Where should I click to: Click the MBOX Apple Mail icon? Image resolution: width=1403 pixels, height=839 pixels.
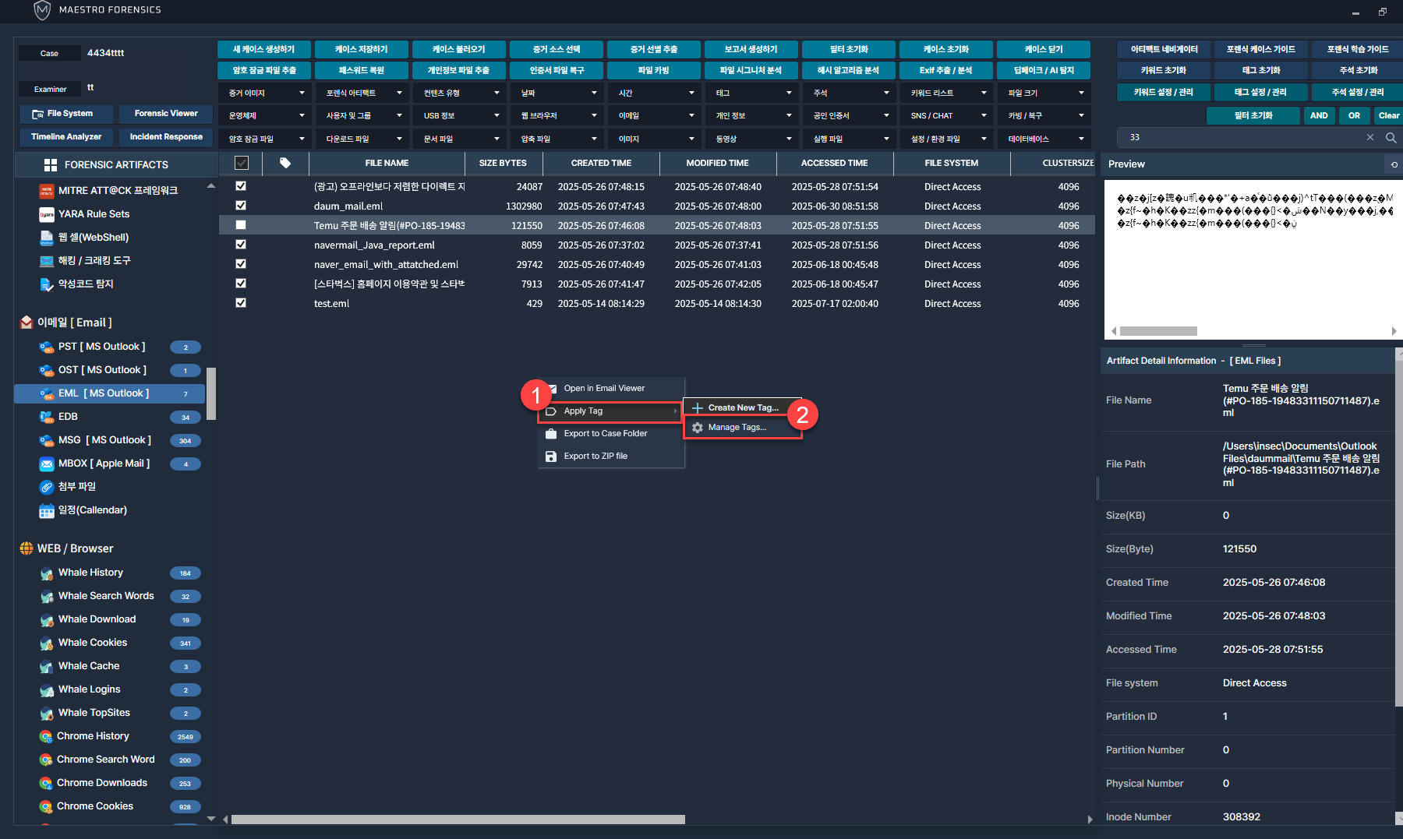click(47, 464)
